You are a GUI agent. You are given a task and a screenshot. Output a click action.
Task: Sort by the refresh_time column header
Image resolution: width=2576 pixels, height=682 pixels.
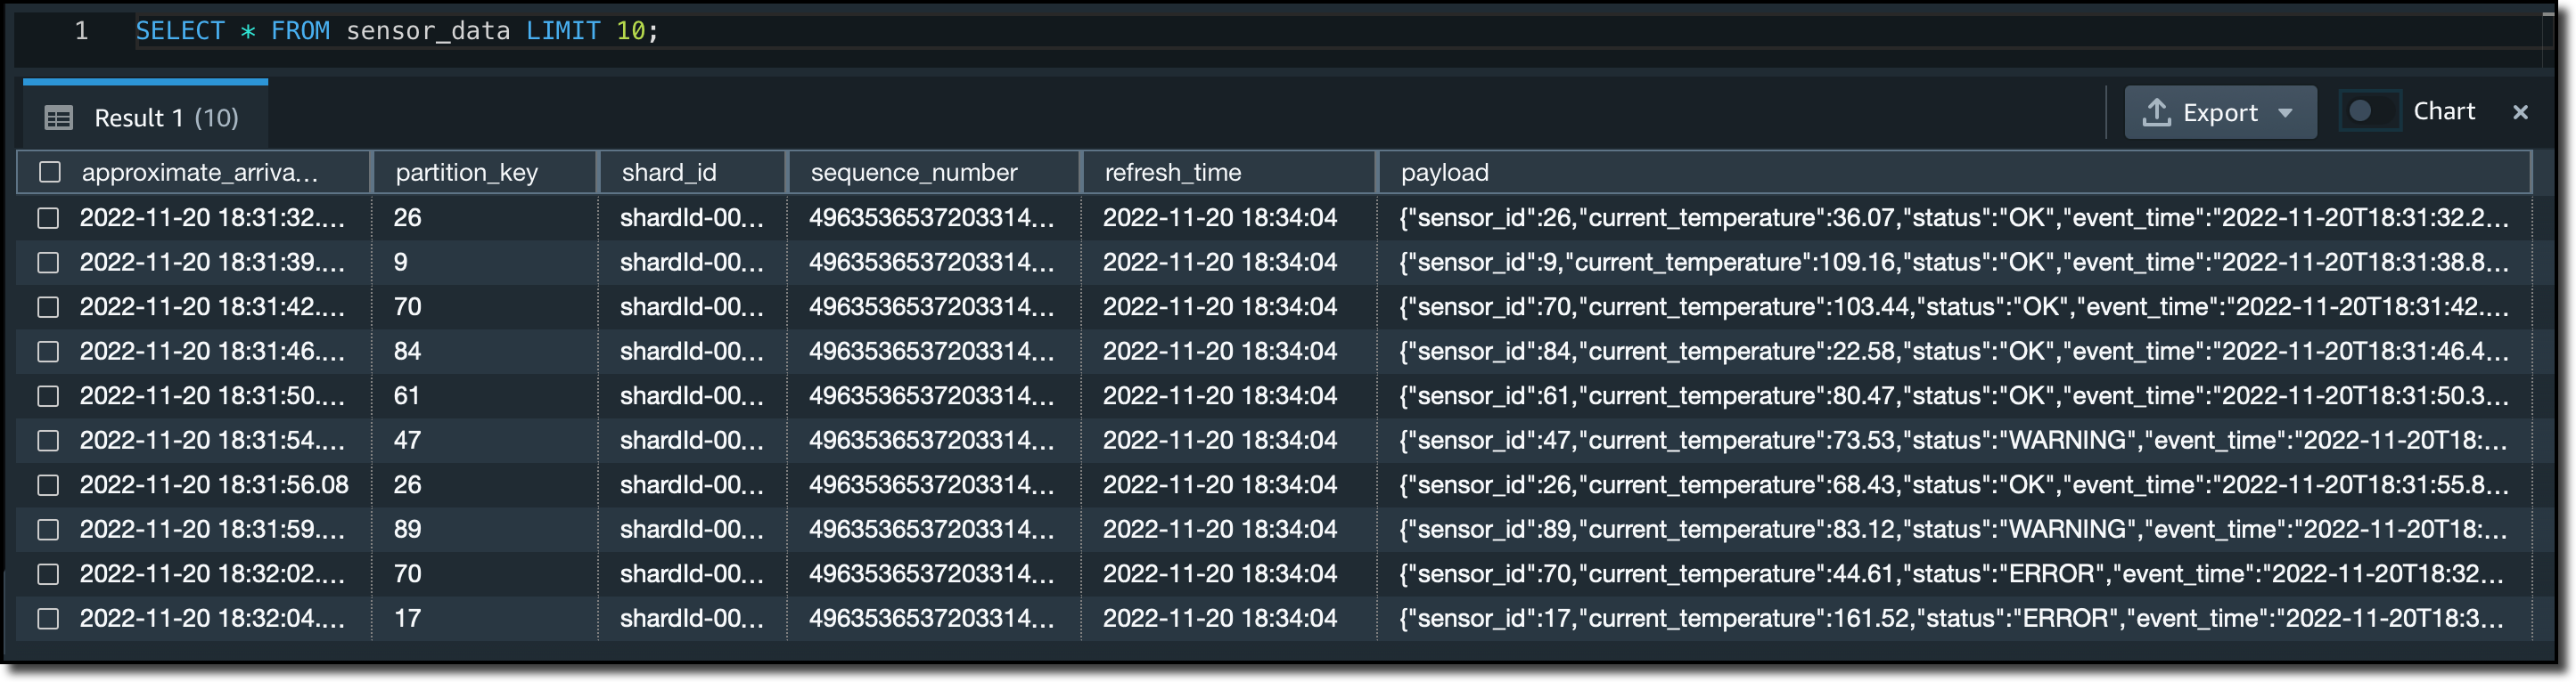click(1172, 172)
